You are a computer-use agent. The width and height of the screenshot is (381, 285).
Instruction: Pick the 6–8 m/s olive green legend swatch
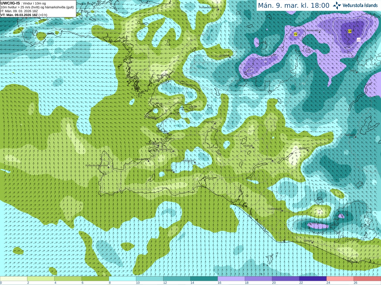[x=95, y=279]
